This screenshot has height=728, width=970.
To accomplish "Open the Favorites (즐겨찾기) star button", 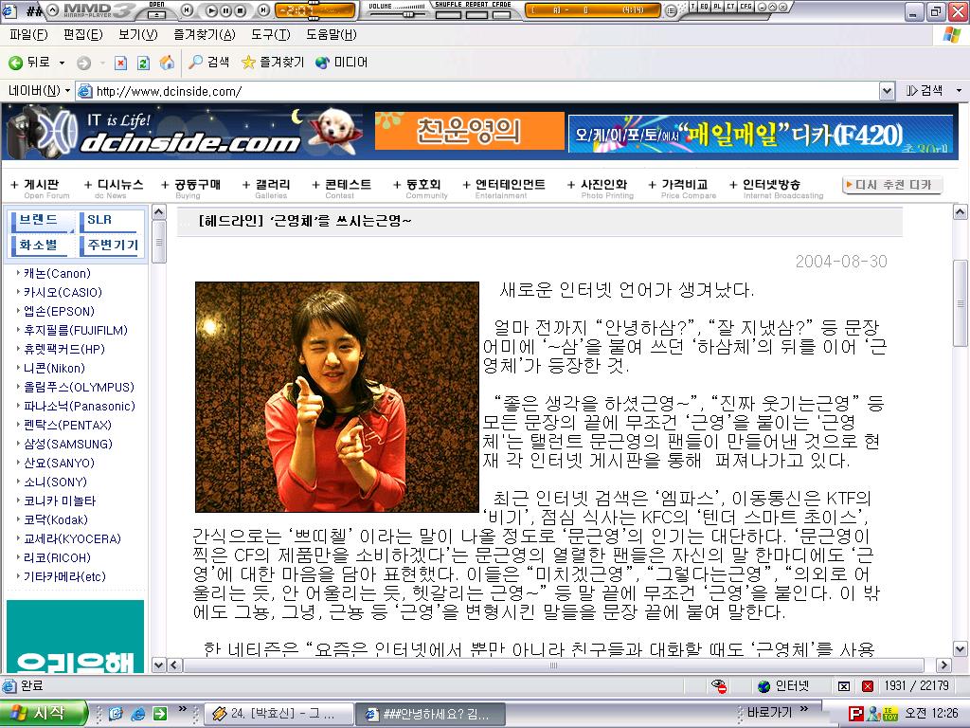I will (x=273, y=63).
